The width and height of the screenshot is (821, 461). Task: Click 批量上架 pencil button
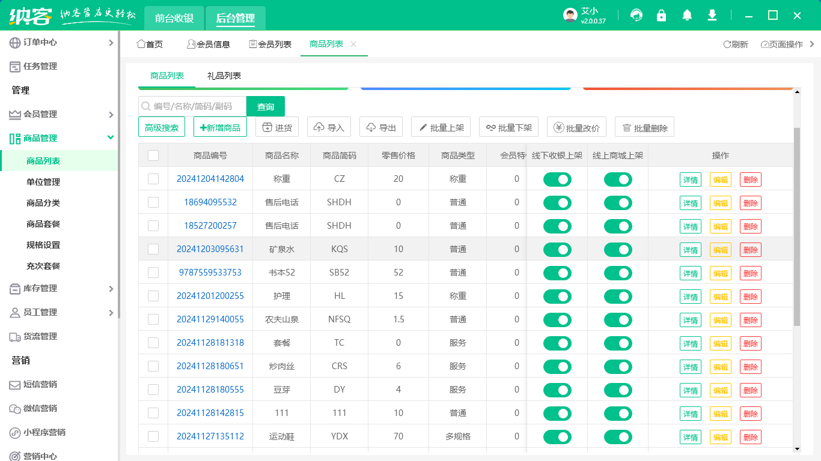point(441,127)
